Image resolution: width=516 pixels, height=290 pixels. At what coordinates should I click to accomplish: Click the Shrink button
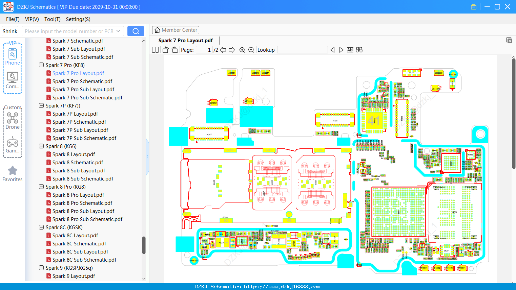[10, 31]
